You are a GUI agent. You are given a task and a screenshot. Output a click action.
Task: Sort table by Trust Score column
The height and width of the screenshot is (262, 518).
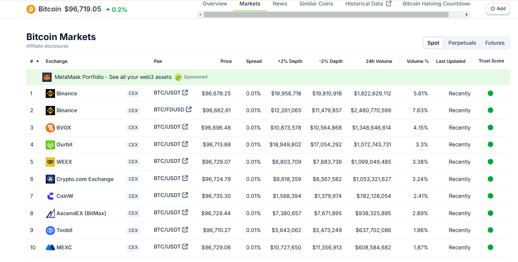click(x=491, y=61)
